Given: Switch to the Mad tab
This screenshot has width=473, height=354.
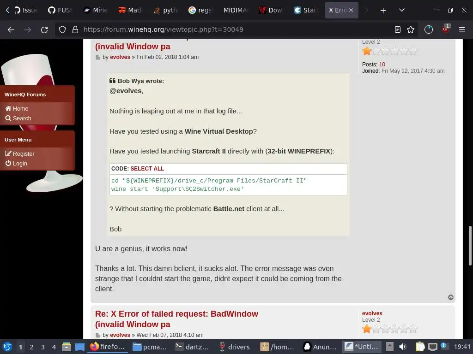Looking at the screenshot, I should coord(131,10).
